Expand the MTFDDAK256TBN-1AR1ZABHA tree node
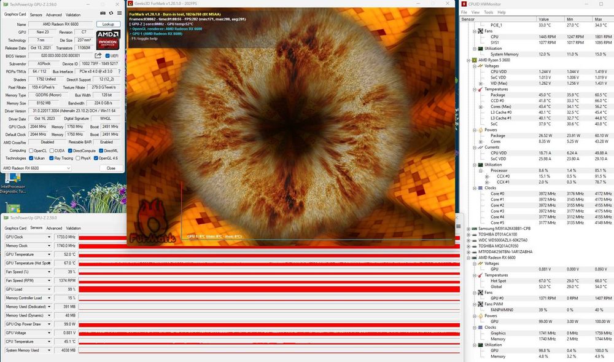Screen dimensions: 614x362 468,252
